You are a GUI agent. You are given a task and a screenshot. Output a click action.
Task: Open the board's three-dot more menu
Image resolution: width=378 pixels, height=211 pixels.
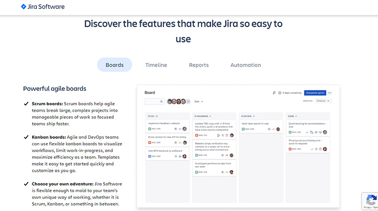[329, 93]
